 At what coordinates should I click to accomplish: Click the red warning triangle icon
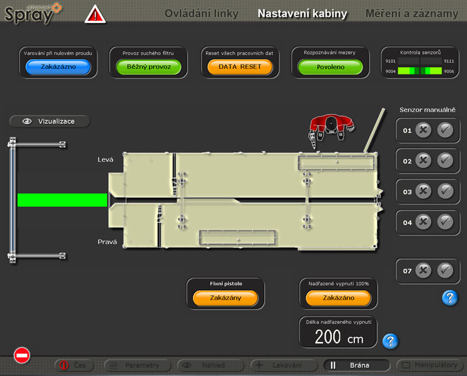point(95,14)
